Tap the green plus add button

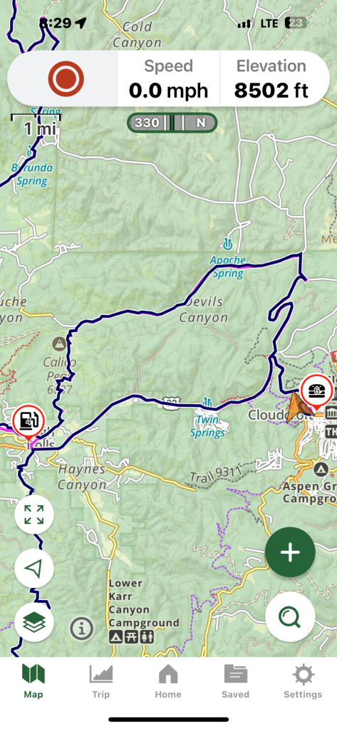pos(290,552)
